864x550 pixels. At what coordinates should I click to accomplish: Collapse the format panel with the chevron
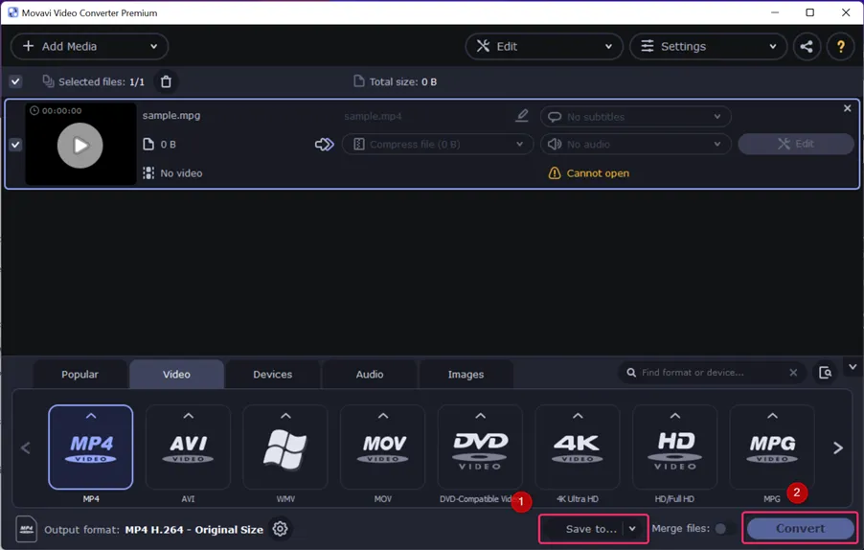pyautogui.click(x=853, y=367)
